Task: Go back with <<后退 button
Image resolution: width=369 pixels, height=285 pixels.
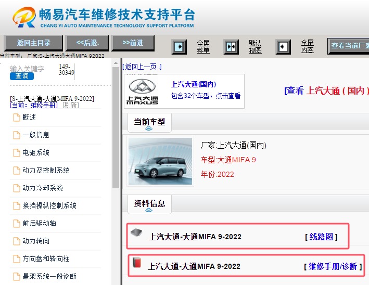Action: (87, 43)
